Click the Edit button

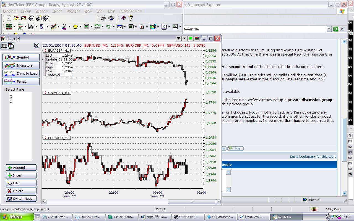tap(21, 183)
